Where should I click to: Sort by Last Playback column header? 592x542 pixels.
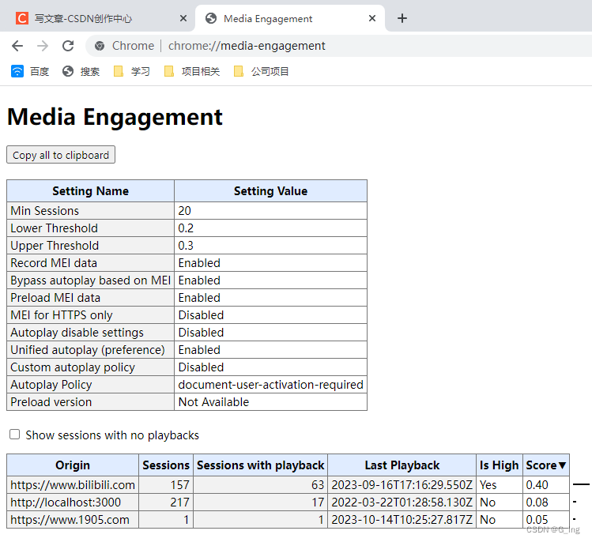pyautogui.click(x=402, y=465)
